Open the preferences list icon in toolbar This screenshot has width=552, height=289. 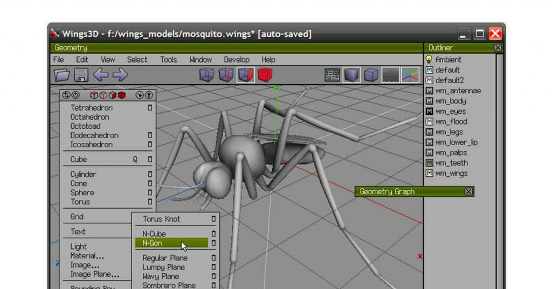coord(332,75)
